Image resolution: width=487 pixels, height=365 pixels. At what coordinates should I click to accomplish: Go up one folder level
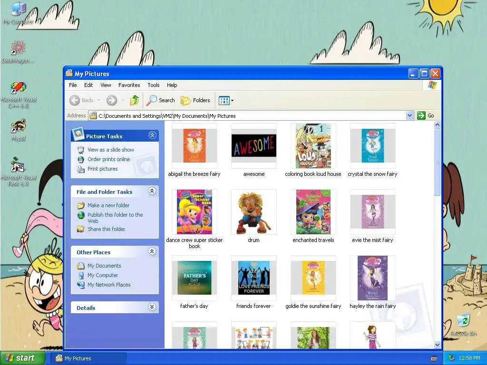pyautogui.click(x=135, y=100)
